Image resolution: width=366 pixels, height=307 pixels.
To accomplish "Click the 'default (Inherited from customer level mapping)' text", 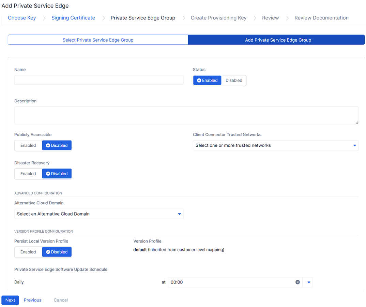I will (x=179, y=250).
